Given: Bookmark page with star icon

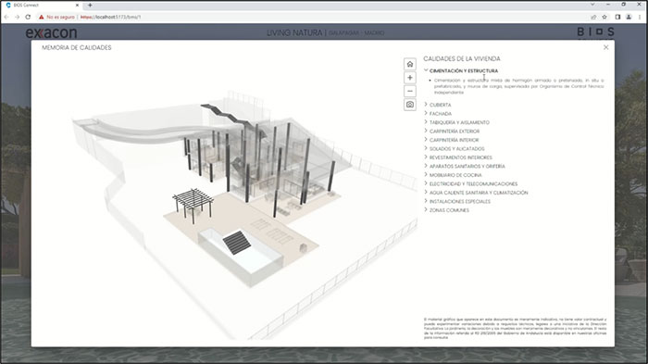Looking at the screenshot, I should [604, 17].
